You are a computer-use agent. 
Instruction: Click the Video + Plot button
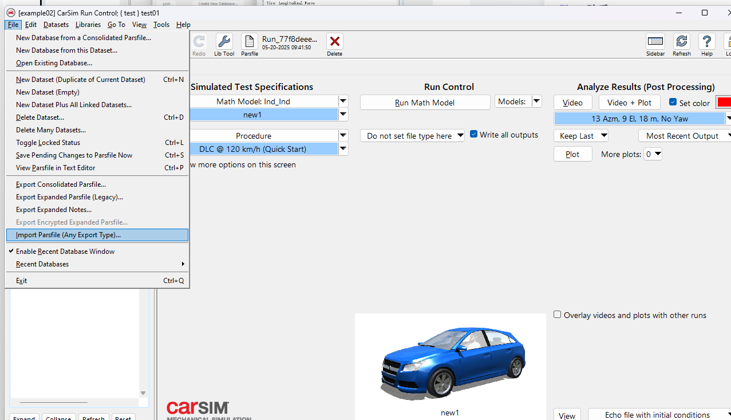[629, 103]
